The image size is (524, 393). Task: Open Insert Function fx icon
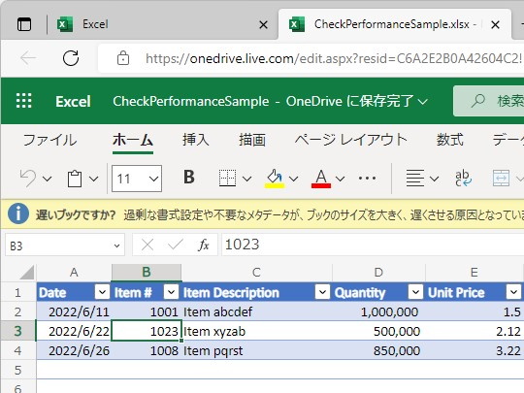pos(203,245)
